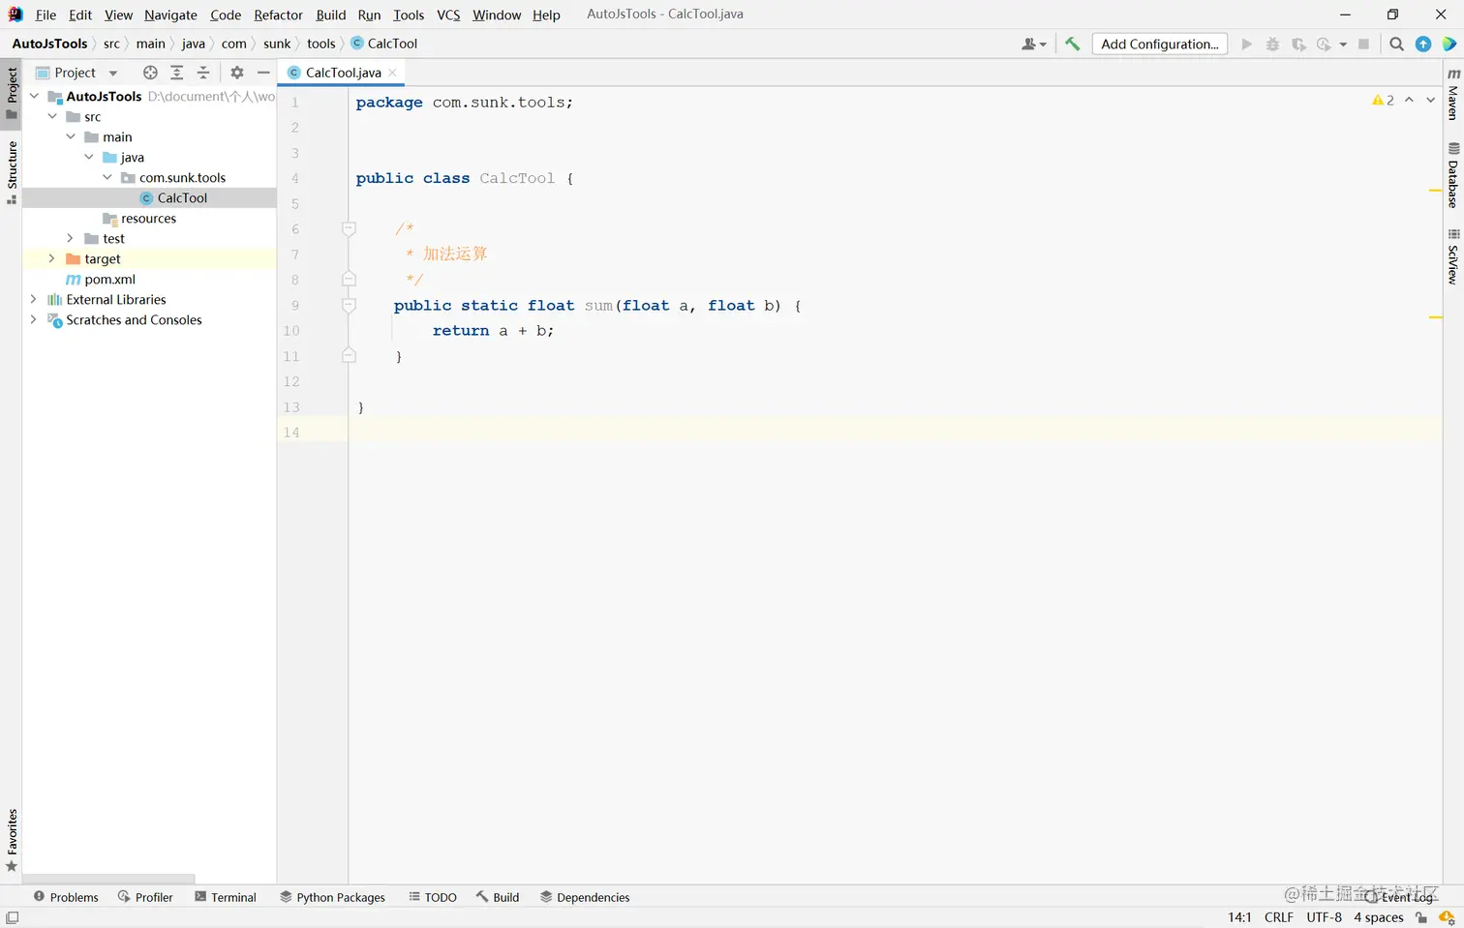Image resolution: width=1464 pixels, height=928 pixels.
Task: Open the Problems tool window
Action: click(66, 897)
